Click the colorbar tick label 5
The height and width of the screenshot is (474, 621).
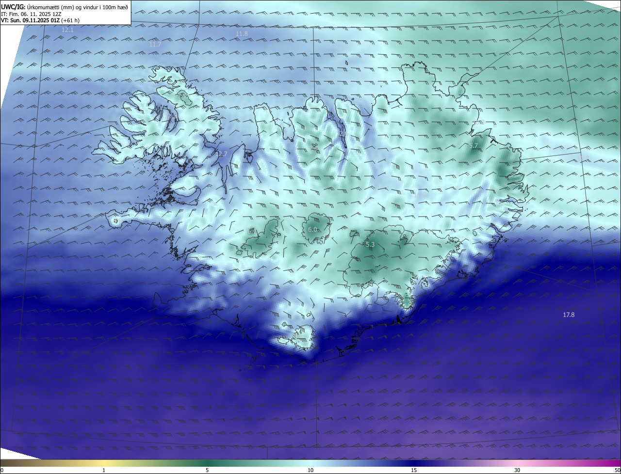207,471
